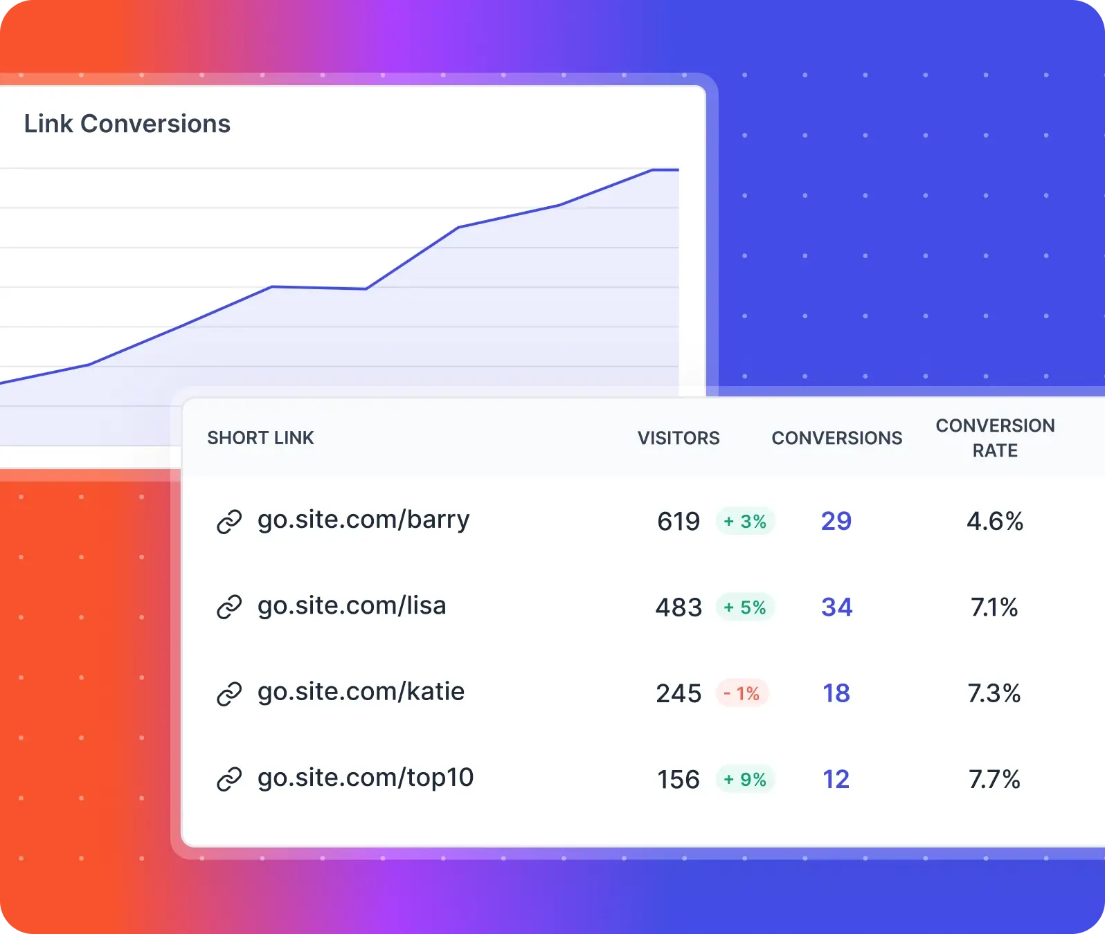Click the +3% visitor change badge
The image size is (1105, 934).
pos(745,522)
